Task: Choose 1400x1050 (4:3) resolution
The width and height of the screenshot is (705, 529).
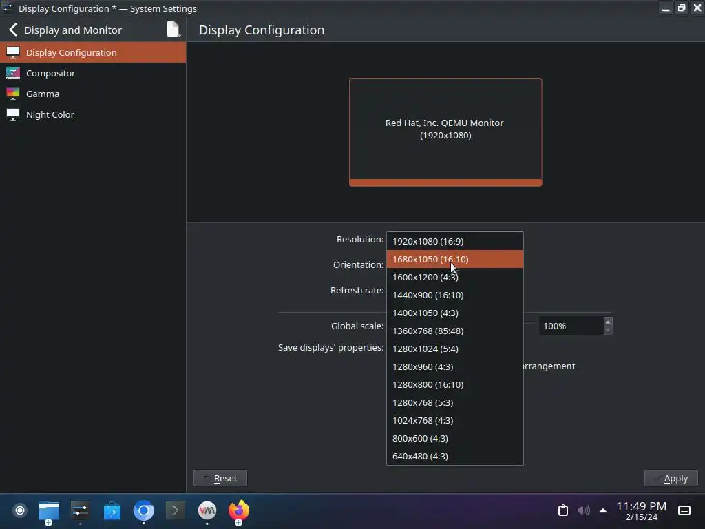Action: coord(455,313)
